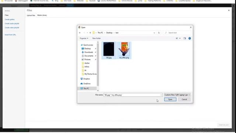The width and height of the screenshot is (236, 133).
Task: Click the Refresh folder icon
Action: point(159,33)
